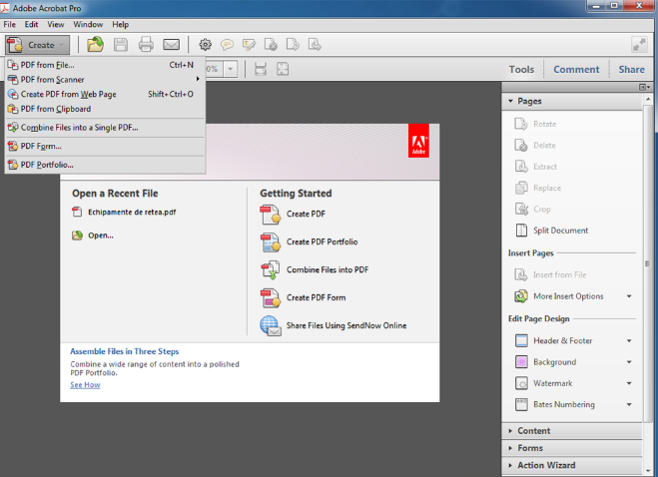The width and height of the screenshot is (658, 477).
Task: Click the Create PDF icon in Getting Started
Action: pos(271,215)
